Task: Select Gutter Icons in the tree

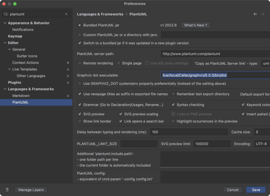Action: 27,56
